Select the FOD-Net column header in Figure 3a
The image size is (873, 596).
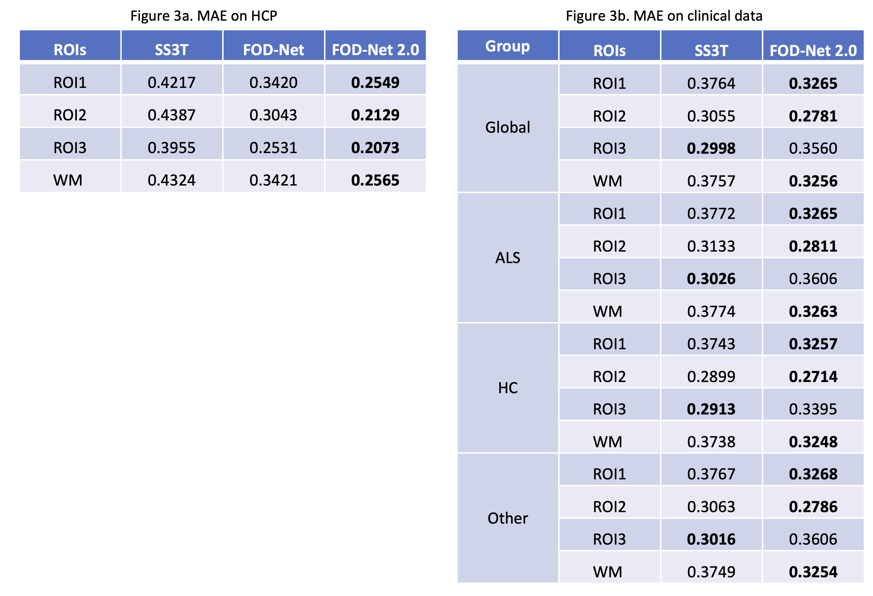pyautogui.click(x=273, y=49)
